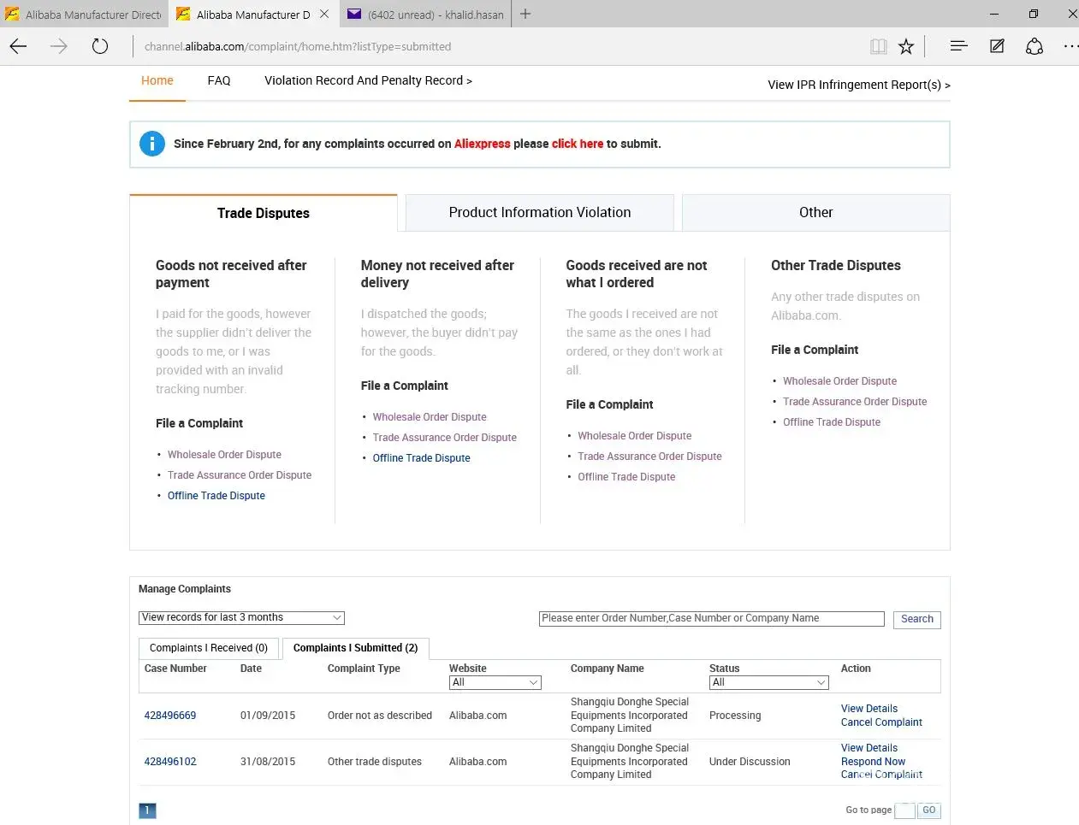1079x825 pixels.
Task: Expand the 'View records for last 3 months' dropdown
Action: coord(241,617)
